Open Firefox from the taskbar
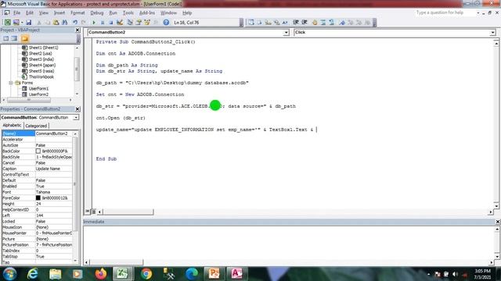This screenshot has height=281, width=501. point(101,274)
